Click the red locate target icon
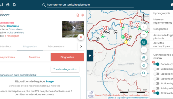 pos(83,15)
